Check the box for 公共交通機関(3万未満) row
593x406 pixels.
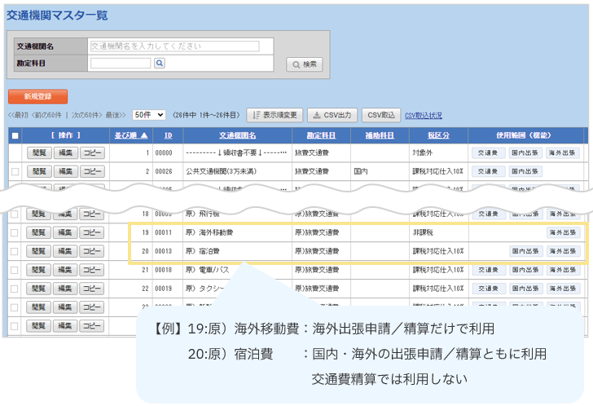[15, 171]
